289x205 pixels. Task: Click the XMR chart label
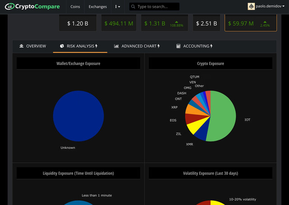[x=190, y=144]
